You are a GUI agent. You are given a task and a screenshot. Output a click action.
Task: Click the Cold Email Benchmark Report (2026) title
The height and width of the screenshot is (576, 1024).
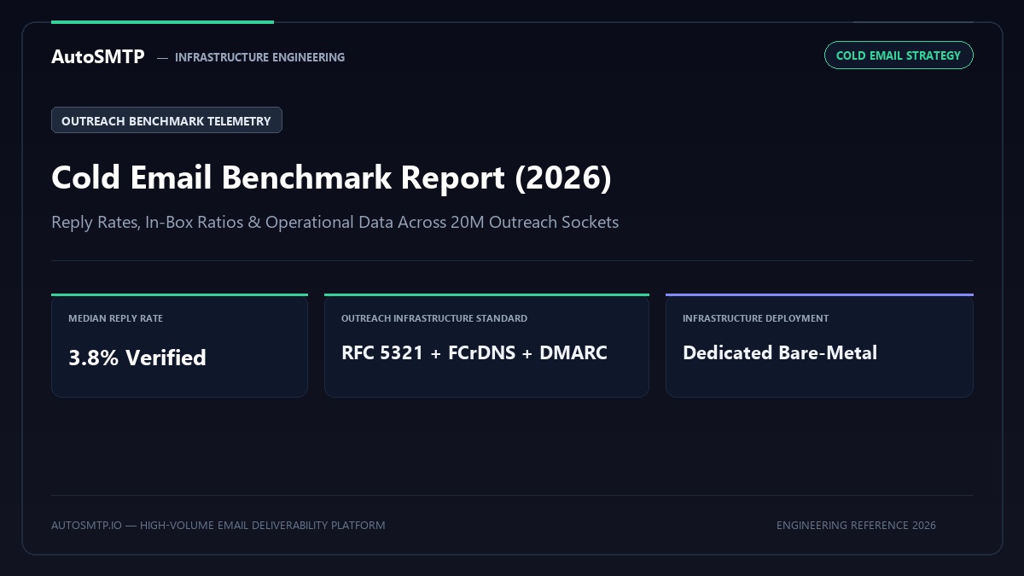(331, 177)
